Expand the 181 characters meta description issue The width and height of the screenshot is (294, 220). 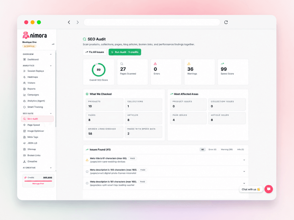[244, 183]
